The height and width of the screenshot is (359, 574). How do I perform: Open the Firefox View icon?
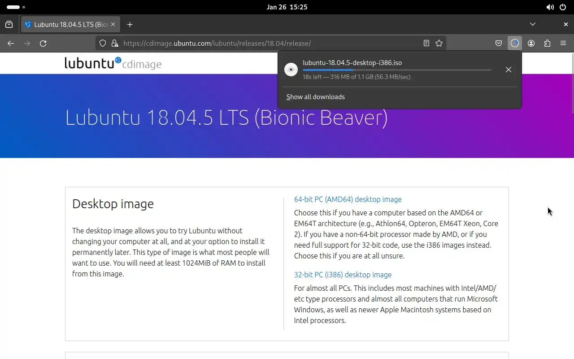[x=9, y=24]
